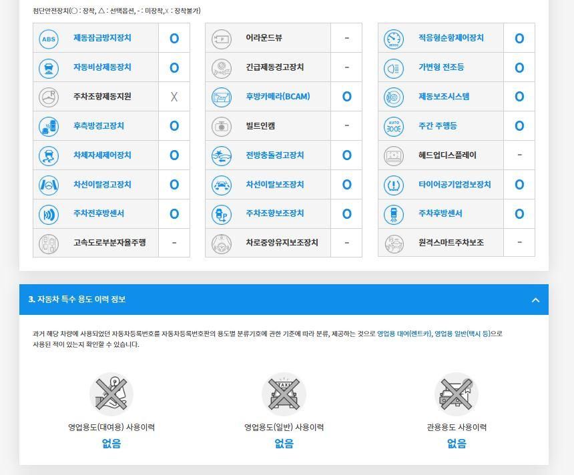The width and height of the screenshot is (574, 475).
Task: Click the 후방카메라(BCAM) label
Action: (278, 97)
